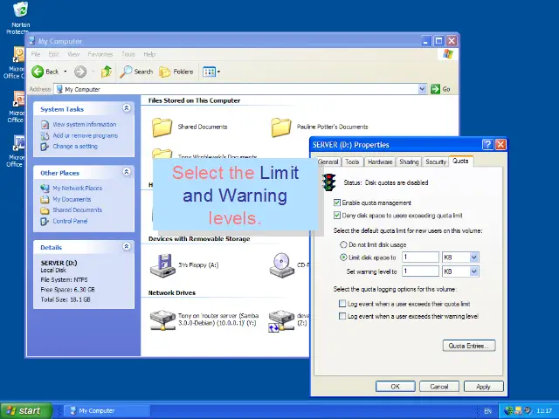The image size is (559, 419).
Task: Open My Network Places icon in Other Places
Action: click(45, 189)
